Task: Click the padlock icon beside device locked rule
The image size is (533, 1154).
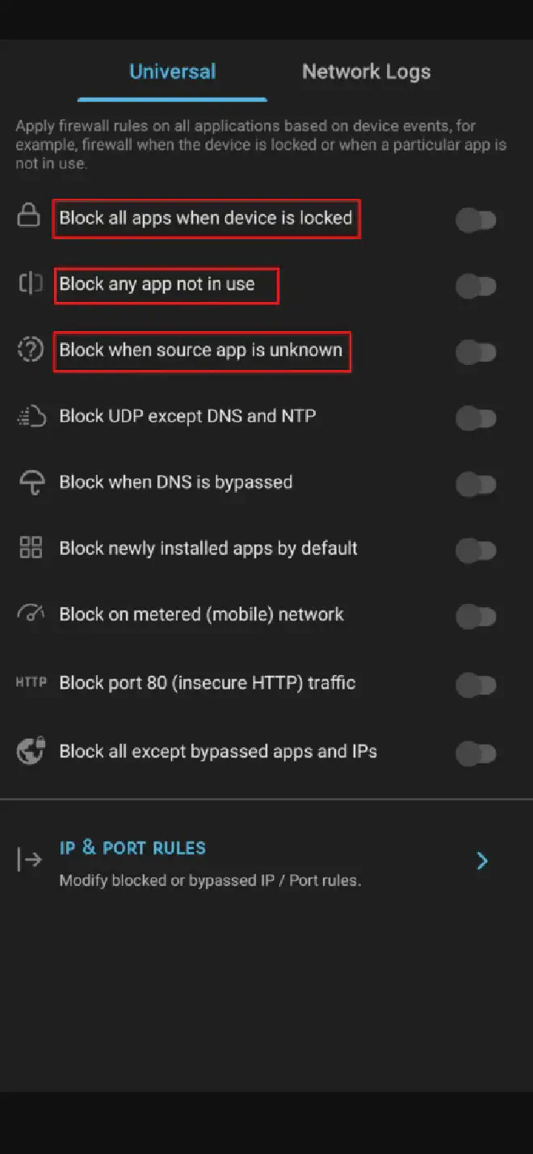Action: tap(29, 216)
